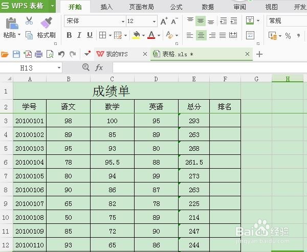Apply red font color
Image resolution: width=307 pixels, height=252 pixels.
(151, 35)
